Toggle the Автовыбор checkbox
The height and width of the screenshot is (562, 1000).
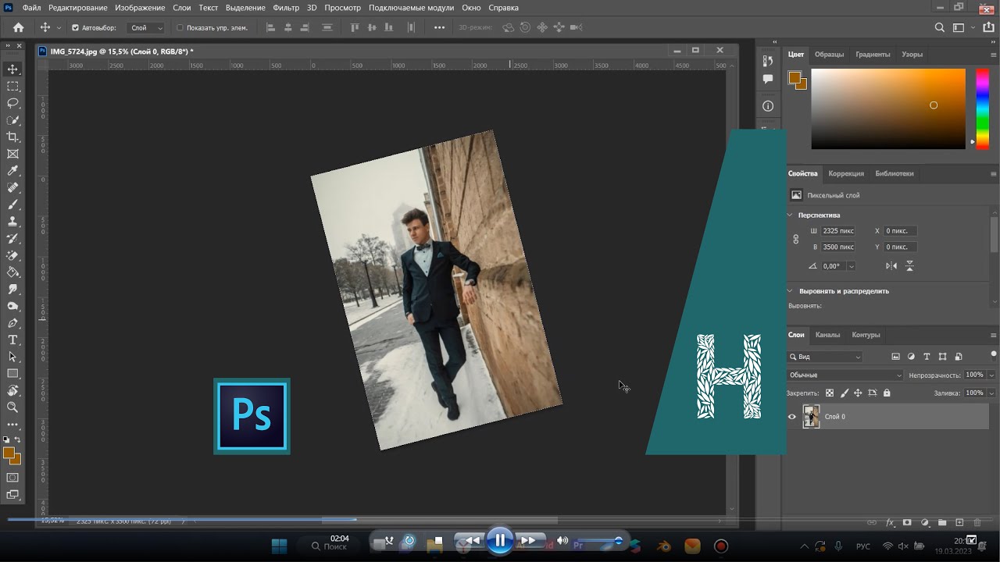(x=75, y=27)
